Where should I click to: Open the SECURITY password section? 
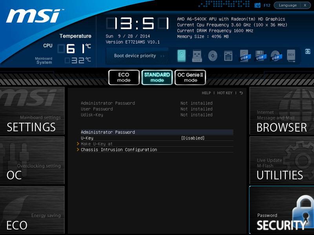(x=282, y=210)
